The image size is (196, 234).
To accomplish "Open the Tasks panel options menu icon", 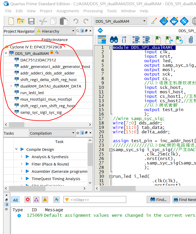I will click(78, 133).
